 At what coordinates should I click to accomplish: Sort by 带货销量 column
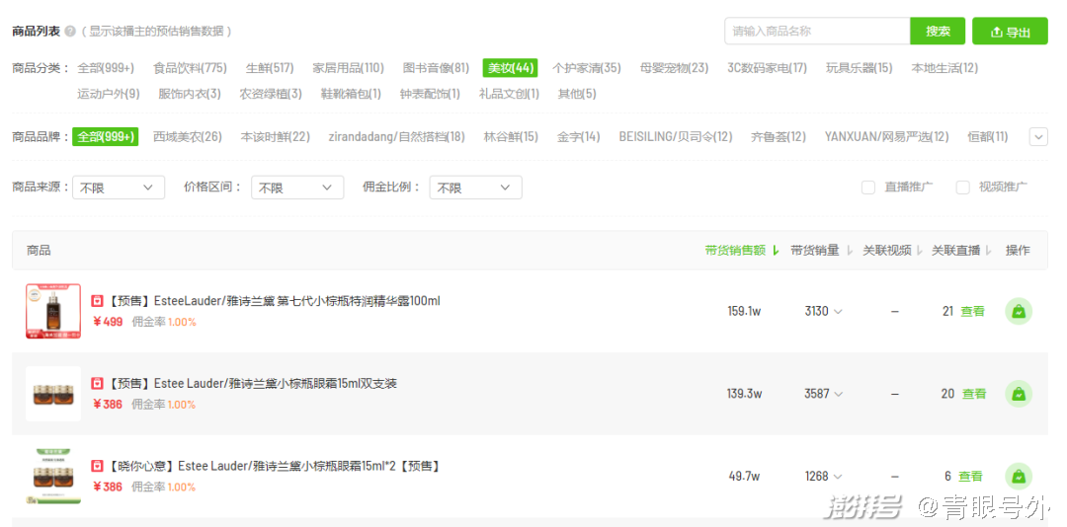click(821, 251)
